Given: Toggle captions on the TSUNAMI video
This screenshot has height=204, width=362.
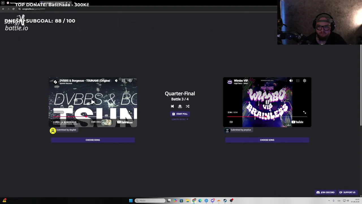Looking at the screenshot, I should click(123, 81).
